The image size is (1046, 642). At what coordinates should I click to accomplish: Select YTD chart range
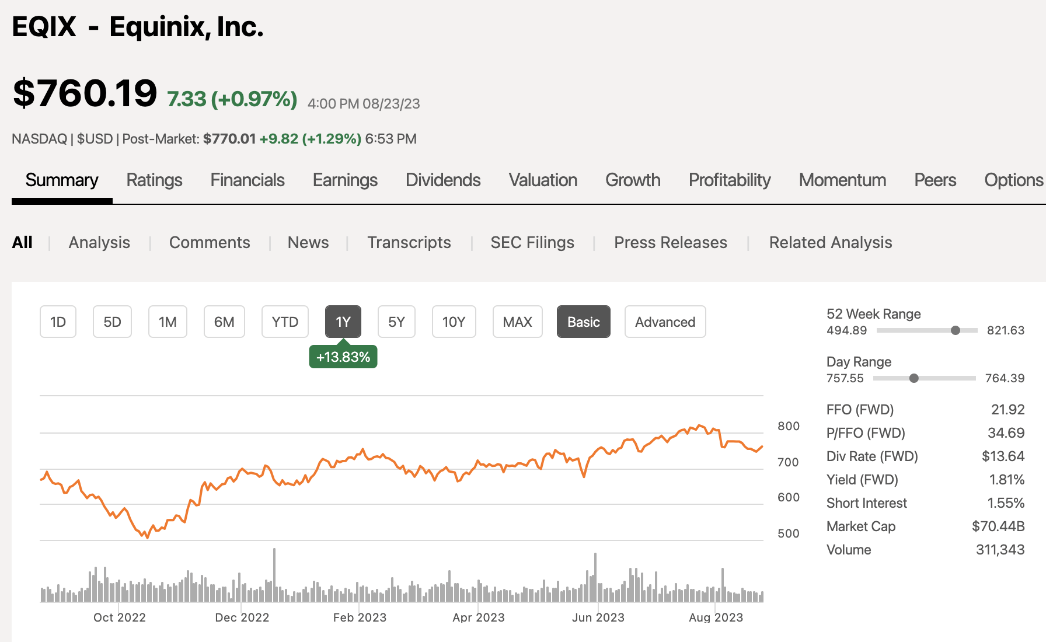pyautogui.click(x=285, y=322)
